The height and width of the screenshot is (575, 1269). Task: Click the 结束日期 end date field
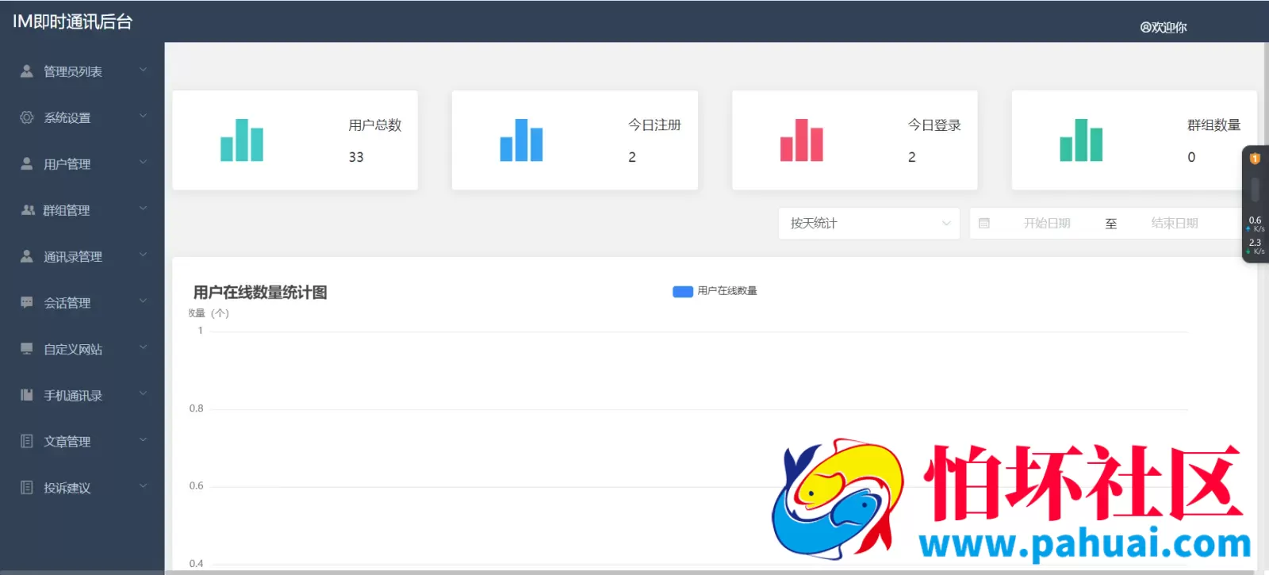(1175, 224)
